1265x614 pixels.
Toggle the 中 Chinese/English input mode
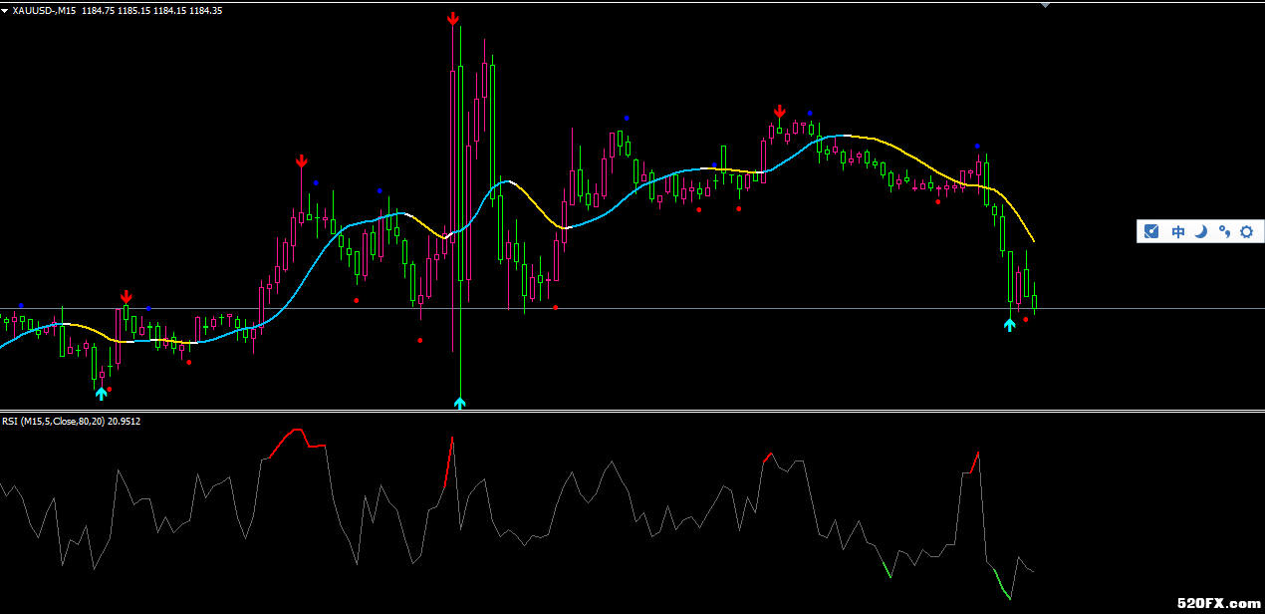tap(1178, 231)
